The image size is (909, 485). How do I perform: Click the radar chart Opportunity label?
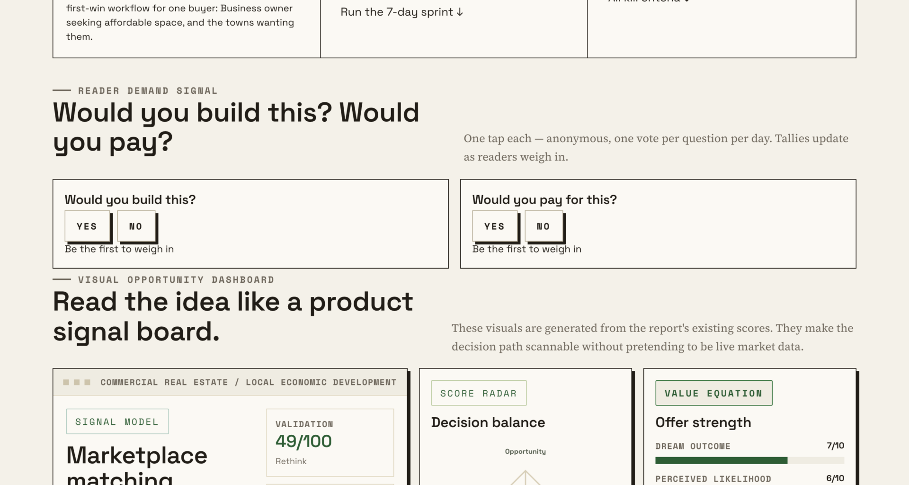tap(526, 451)
